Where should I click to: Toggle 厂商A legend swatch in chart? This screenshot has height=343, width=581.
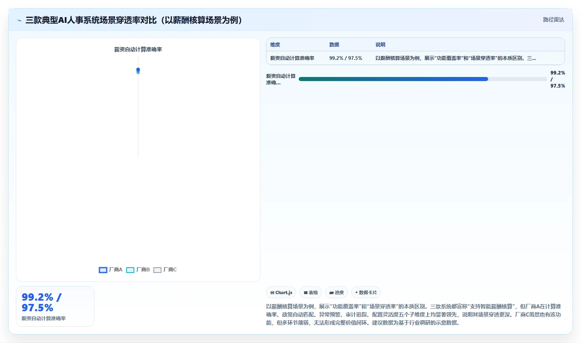coord(103,270)
